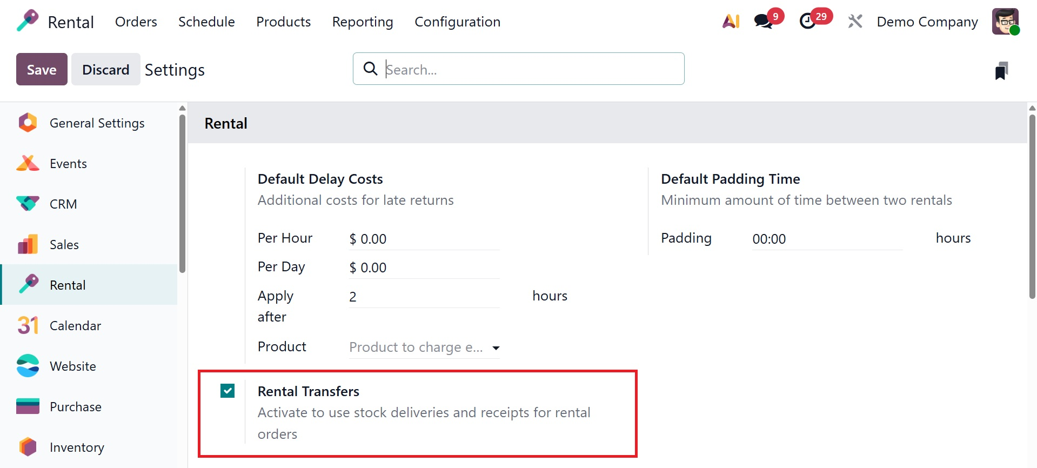Click the Demo Company switcher

(927, 22)
